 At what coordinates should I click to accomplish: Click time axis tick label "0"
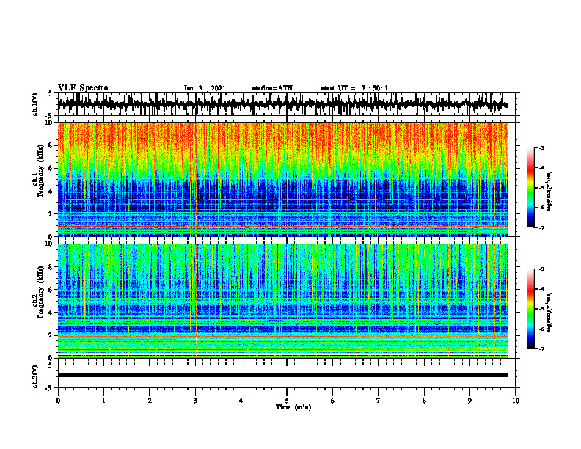(x=58, y=401)
